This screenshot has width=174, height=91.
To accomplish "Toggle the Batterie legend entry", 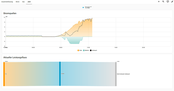I will tap(86, 51).
